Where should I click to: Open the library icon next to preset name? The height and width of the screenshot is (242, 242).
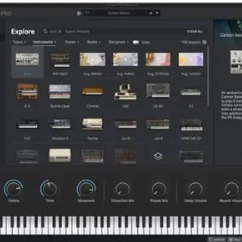(x=79, y=13)
